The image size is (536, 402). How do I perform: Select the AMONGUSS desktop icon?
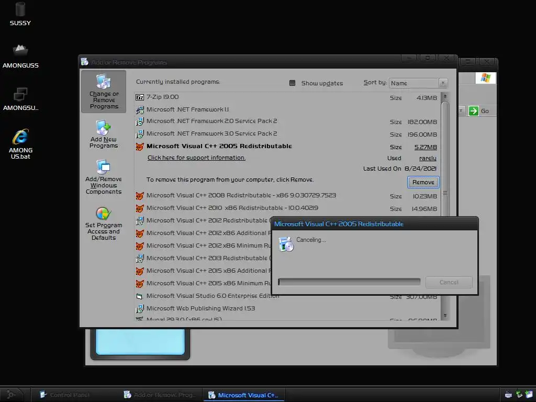(x=20, y=56)
